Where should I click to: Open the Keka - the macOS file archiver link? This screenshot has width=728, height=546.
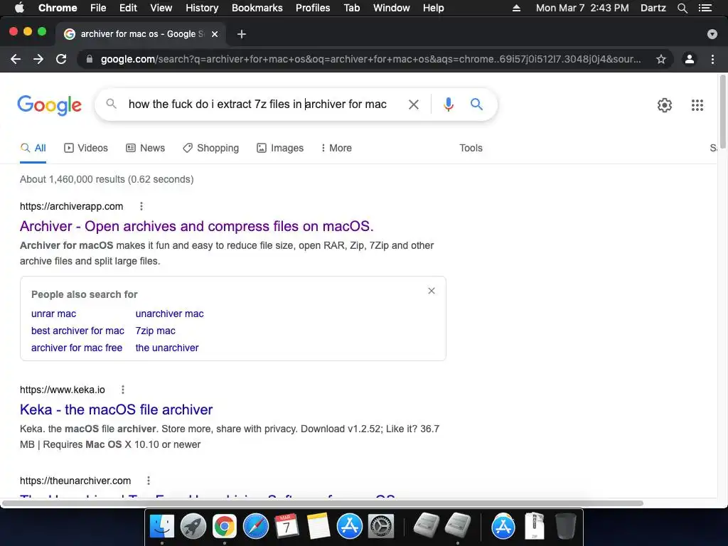pos(116,409)
